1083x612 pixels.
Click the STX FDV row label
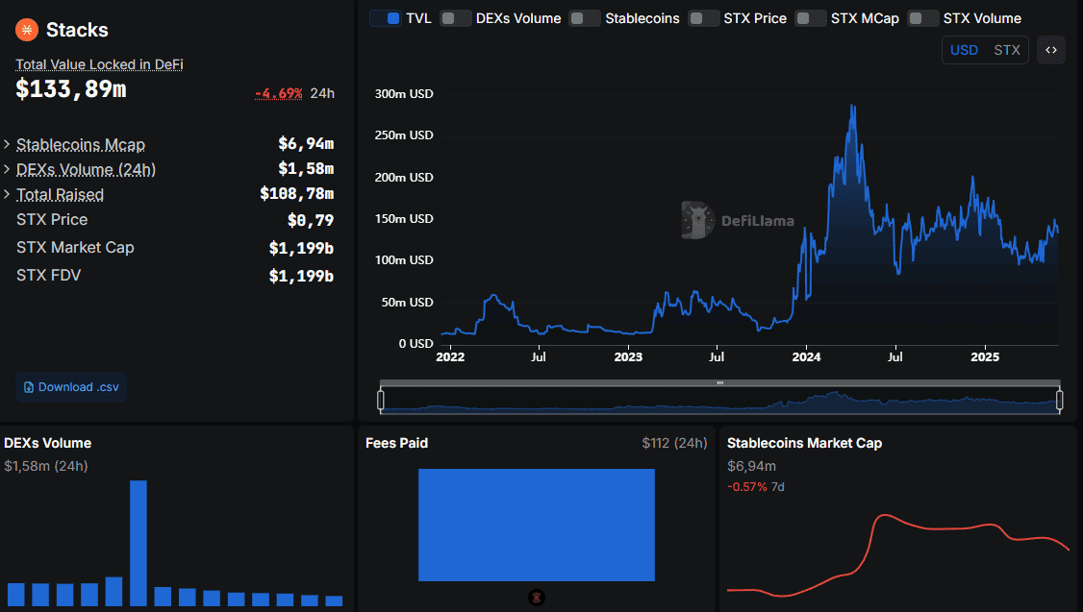click(48, 276)
